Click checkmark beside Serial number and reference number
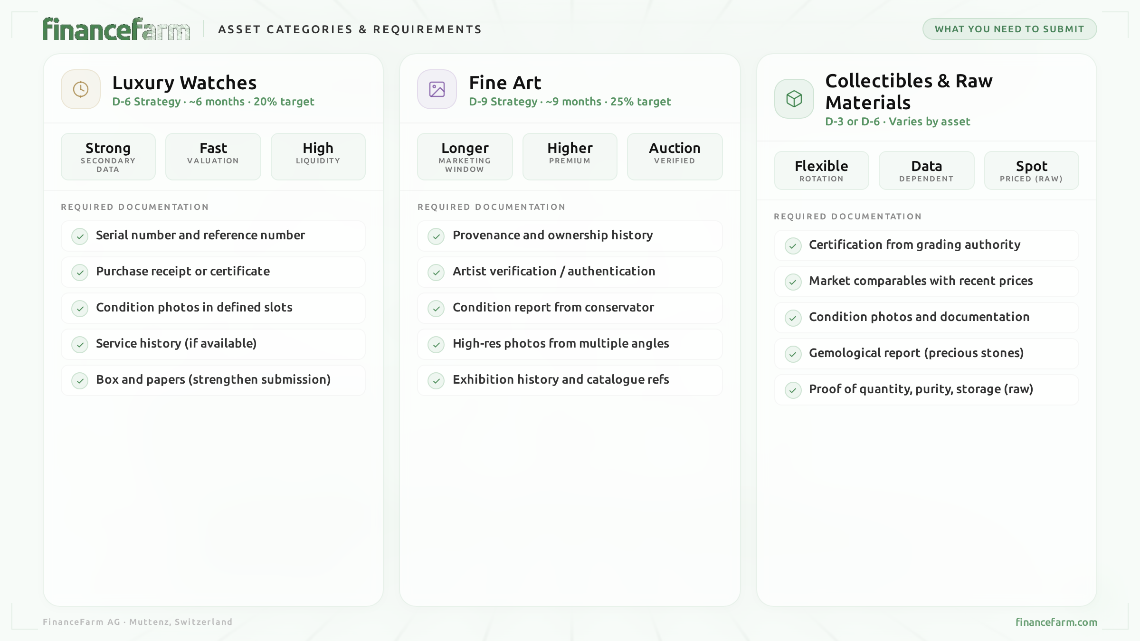 (x=80, y=236)
